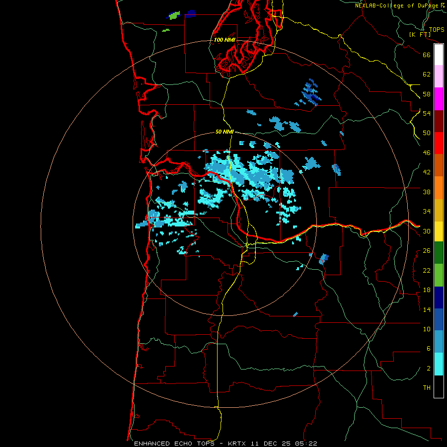Screen dimensions: 447x447
Task: Select the black TH legend swatch
Action: click(439, 386)
